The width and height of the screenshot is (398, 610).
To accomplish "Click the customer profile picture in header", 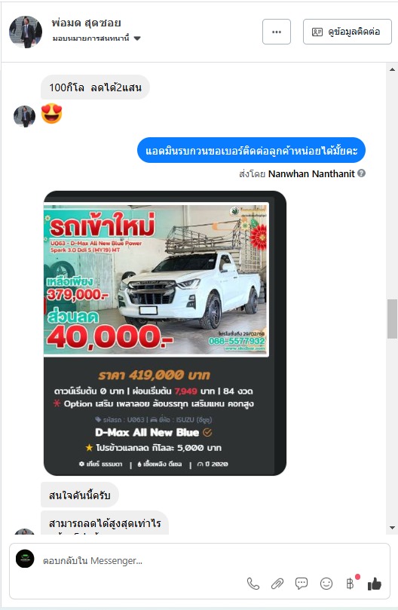I will click(26, 32).
